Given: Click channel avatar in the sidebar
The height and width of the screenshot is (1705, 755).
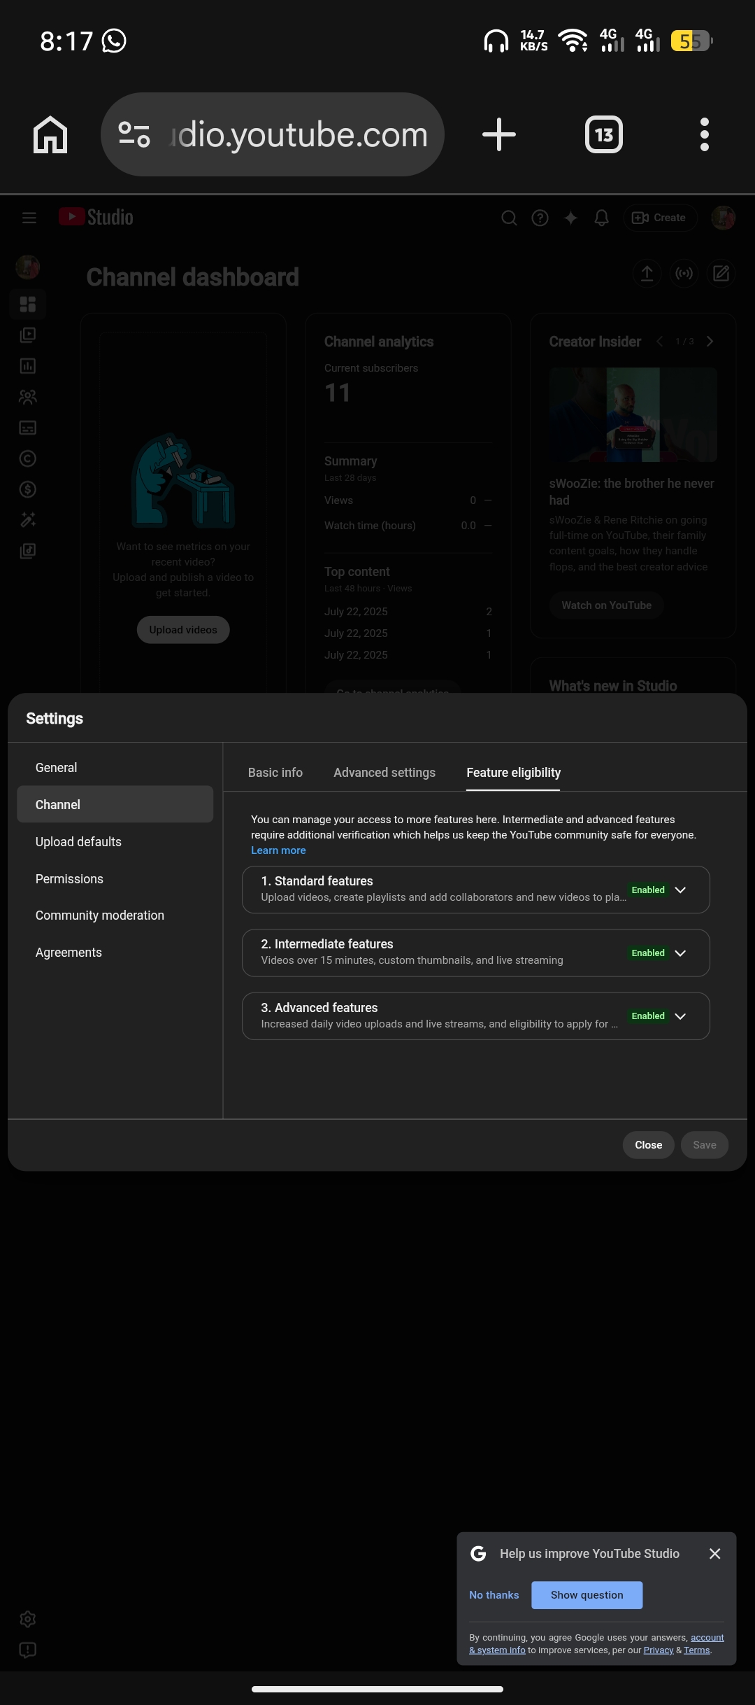Looking at the screenshot, I should click(x=28, y=267).
